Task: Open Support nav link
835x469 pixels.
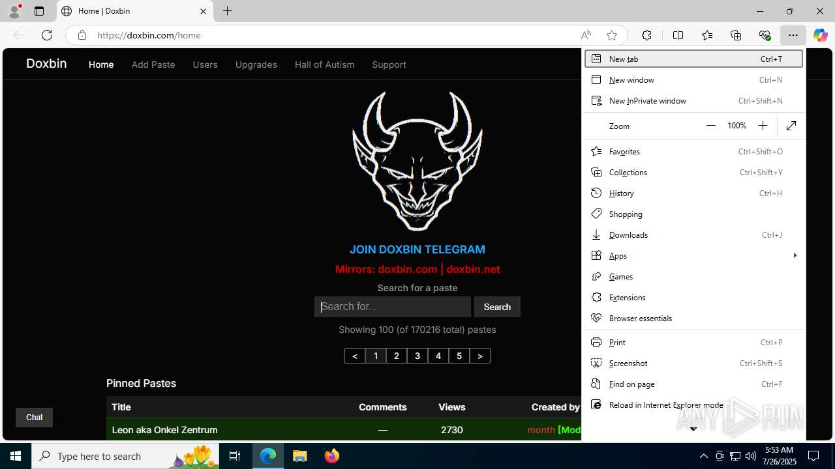Action: [x=389, y=64]
